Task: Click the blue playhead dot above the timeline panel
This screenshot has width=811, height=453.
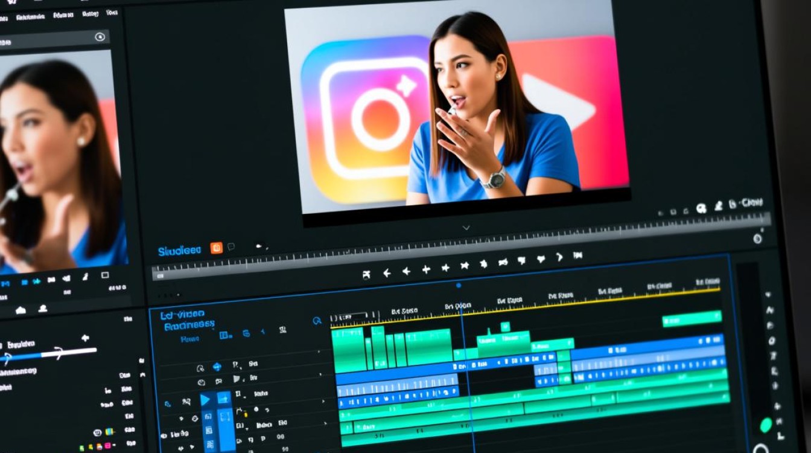Action: (x=458, y=285)
